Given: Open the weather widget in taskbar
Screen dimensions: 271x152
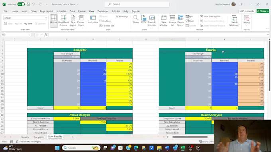Looking at the screenshot, I should [13, 148].
